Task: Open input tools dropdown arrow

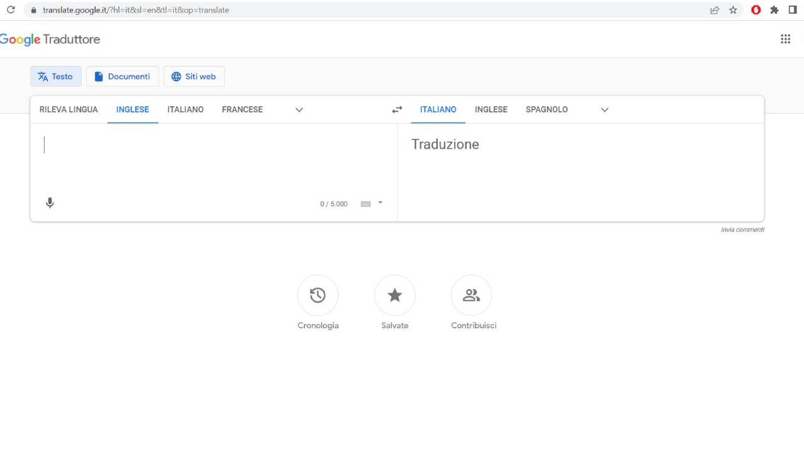Action: [x=380, y=203]
